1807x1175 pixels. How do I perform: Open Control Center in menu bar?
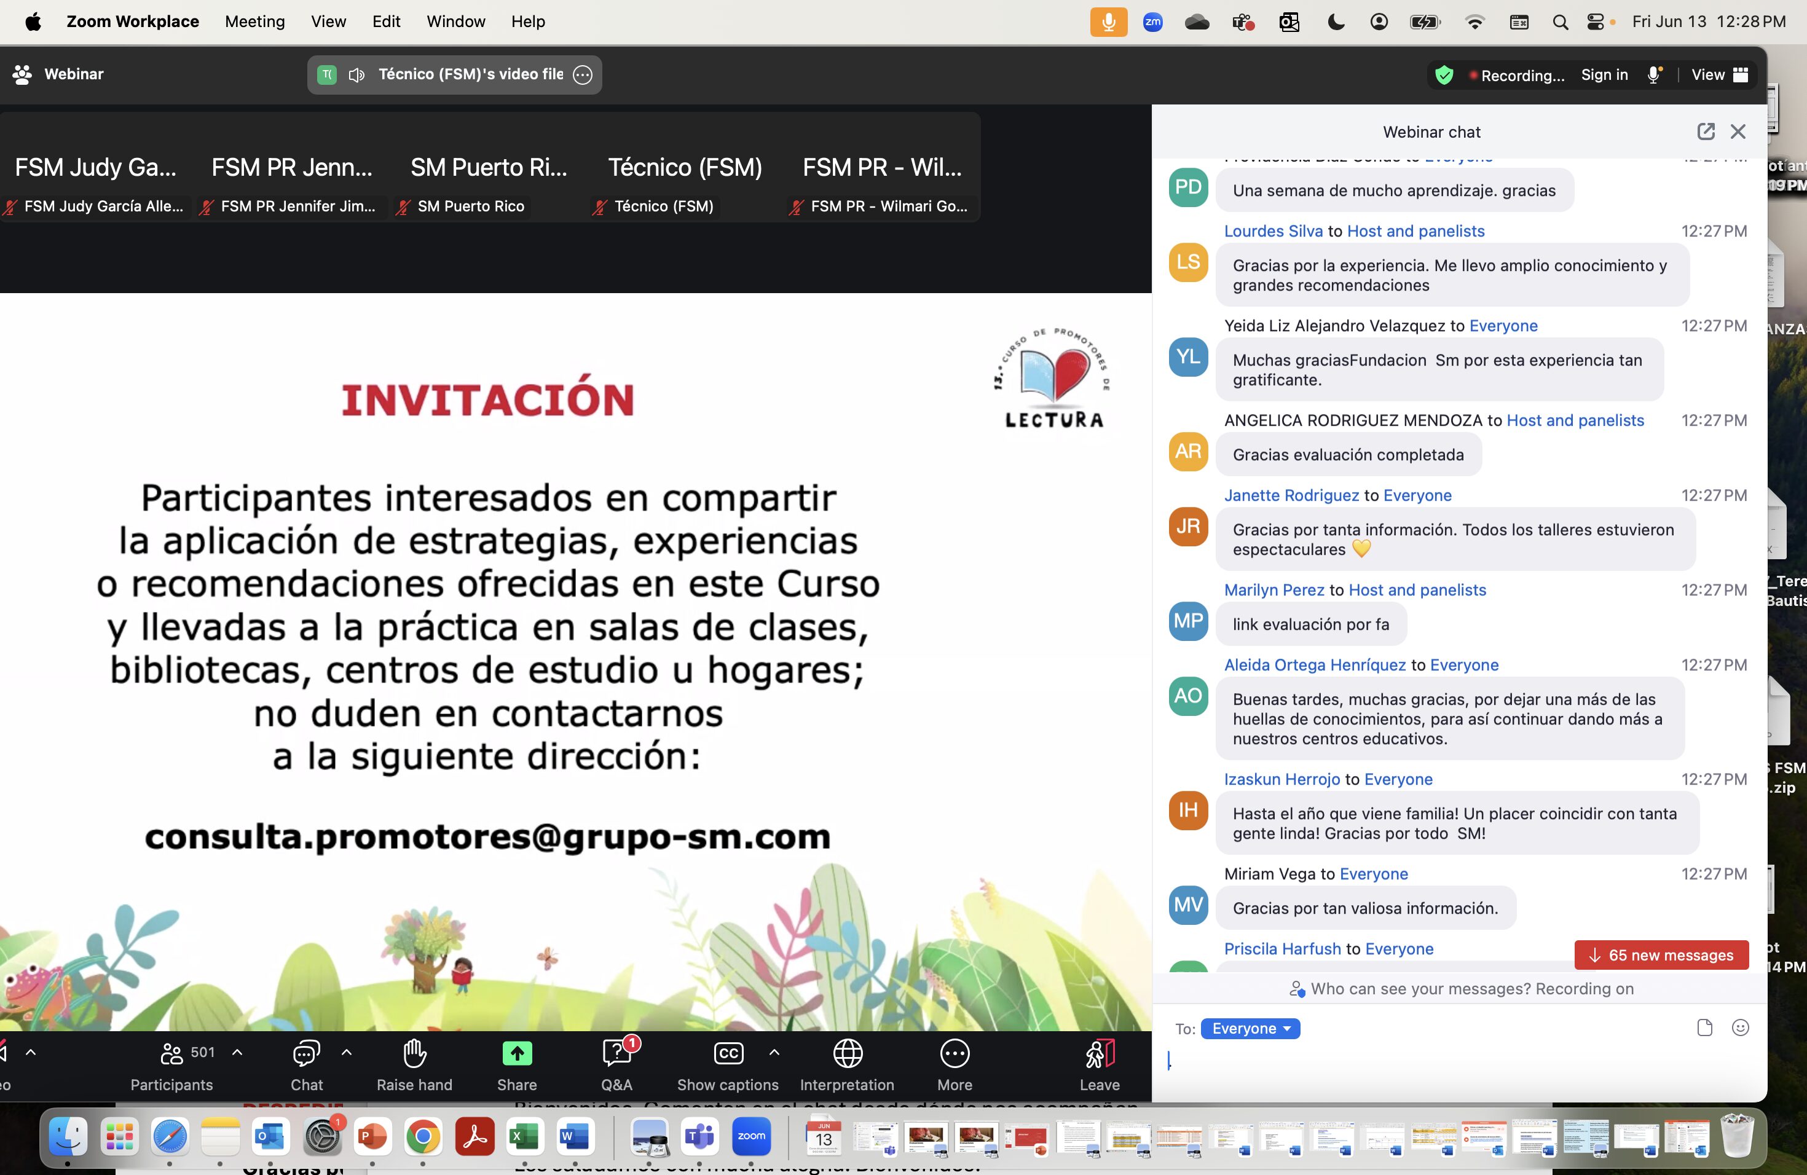[x=1596, y=22]
